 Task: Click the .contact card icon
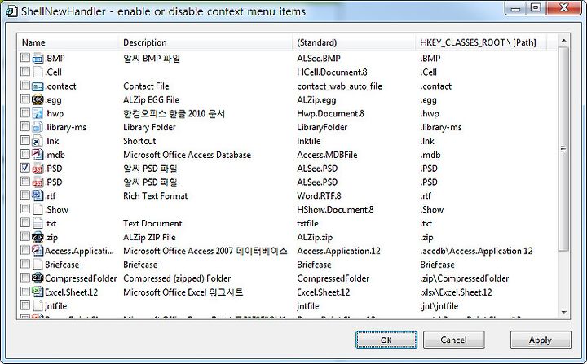tap(38, 86)
